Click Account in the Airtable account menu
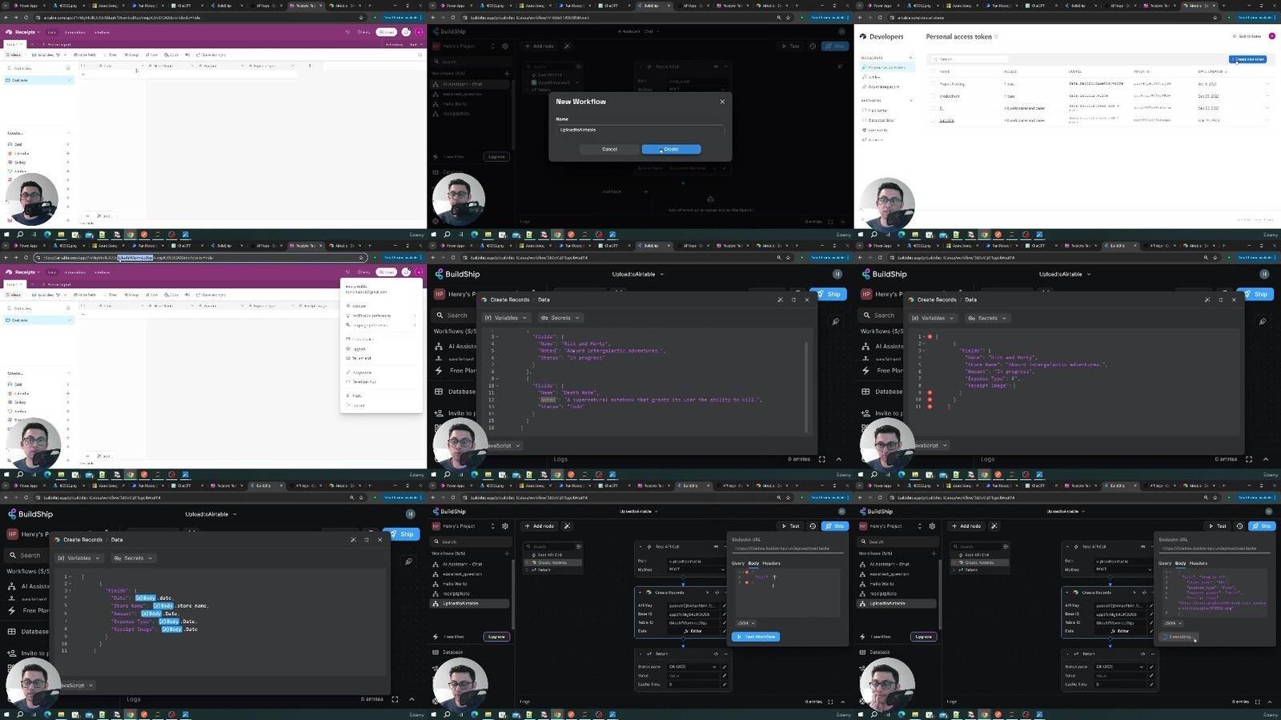 pyautogui.click(x=359, y=306)
